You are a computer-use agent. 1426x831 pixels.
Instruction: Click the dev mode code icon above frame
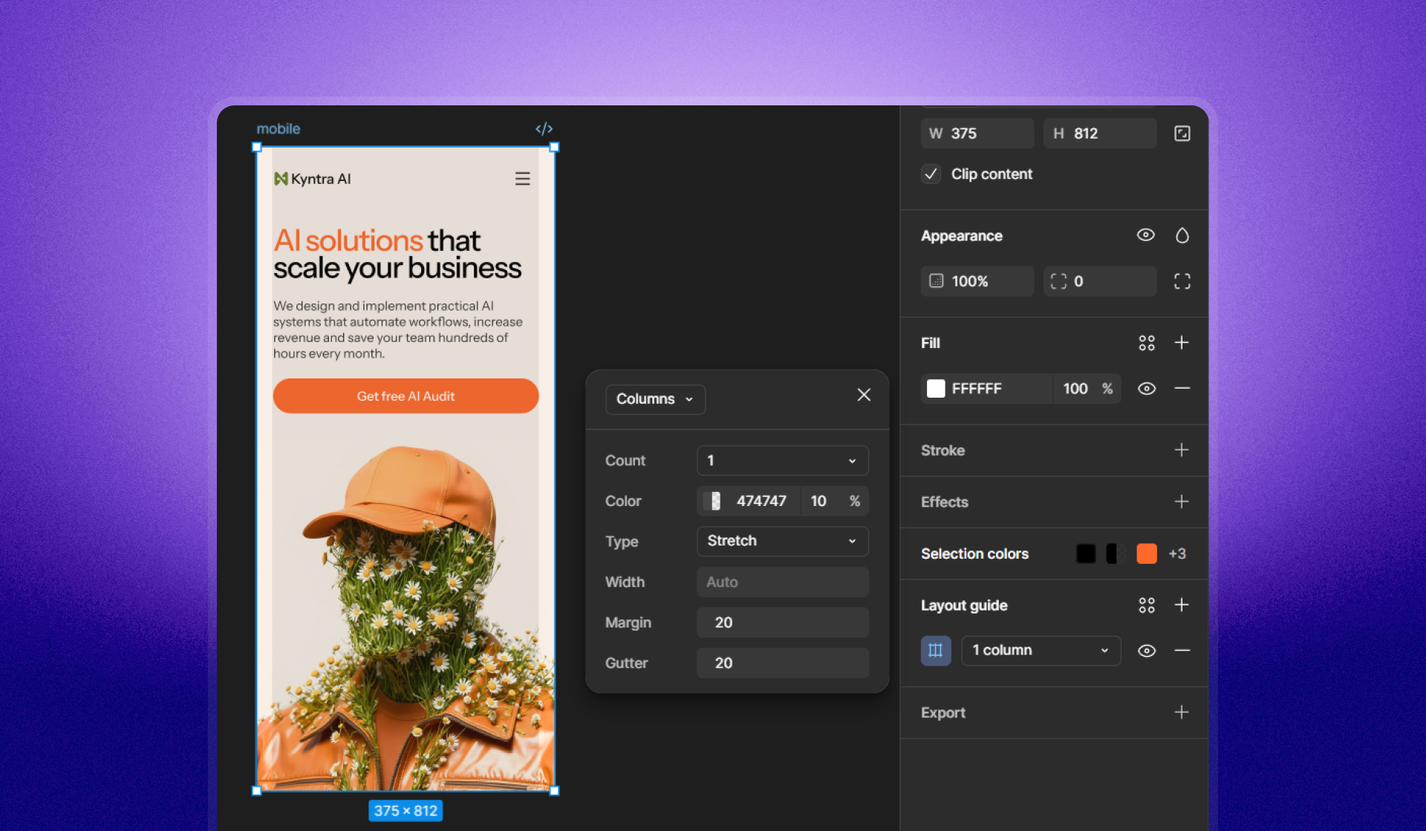pyautogui.click(x=544, y=129)
